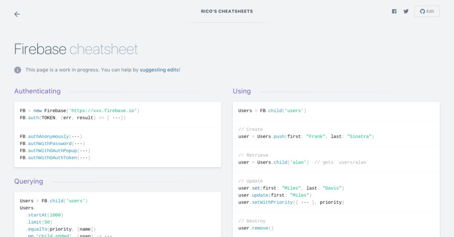Viewport: 454px width, 237px height.
Task: Follow the "suggesting edits" link
Action: click(159, 70)
